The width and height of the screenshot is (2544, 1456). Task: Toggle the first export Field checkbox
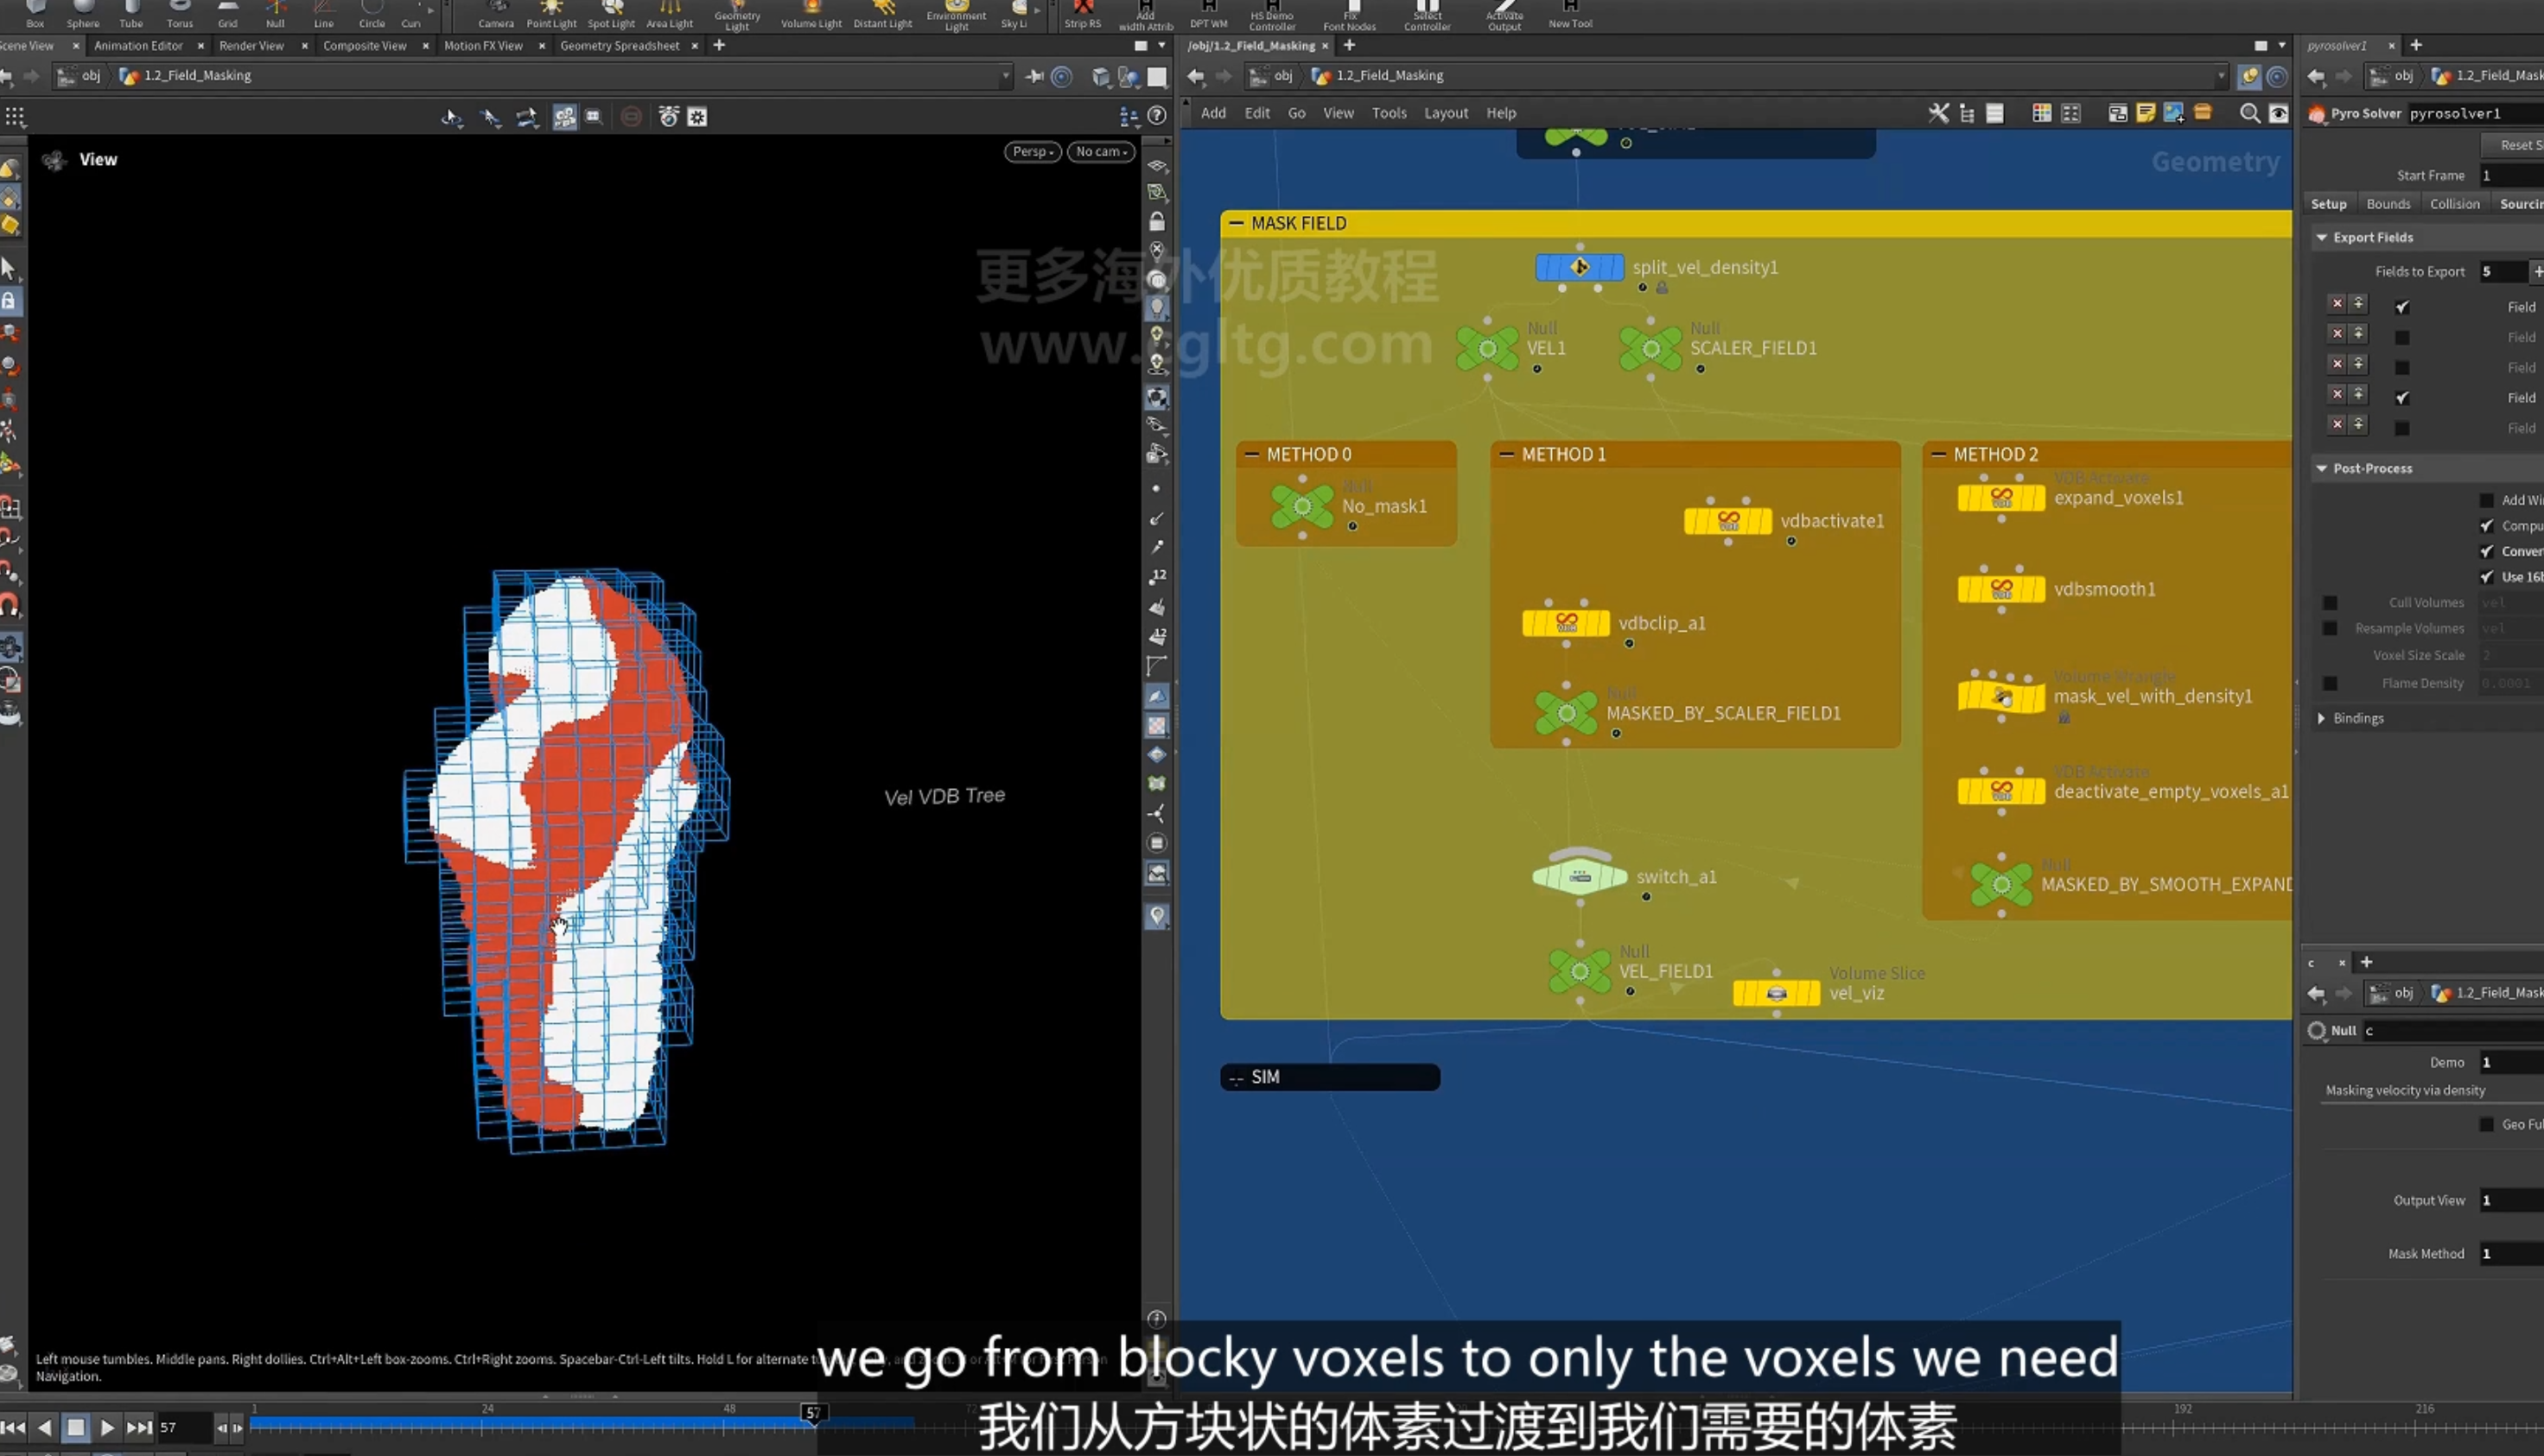(2402, 307)
